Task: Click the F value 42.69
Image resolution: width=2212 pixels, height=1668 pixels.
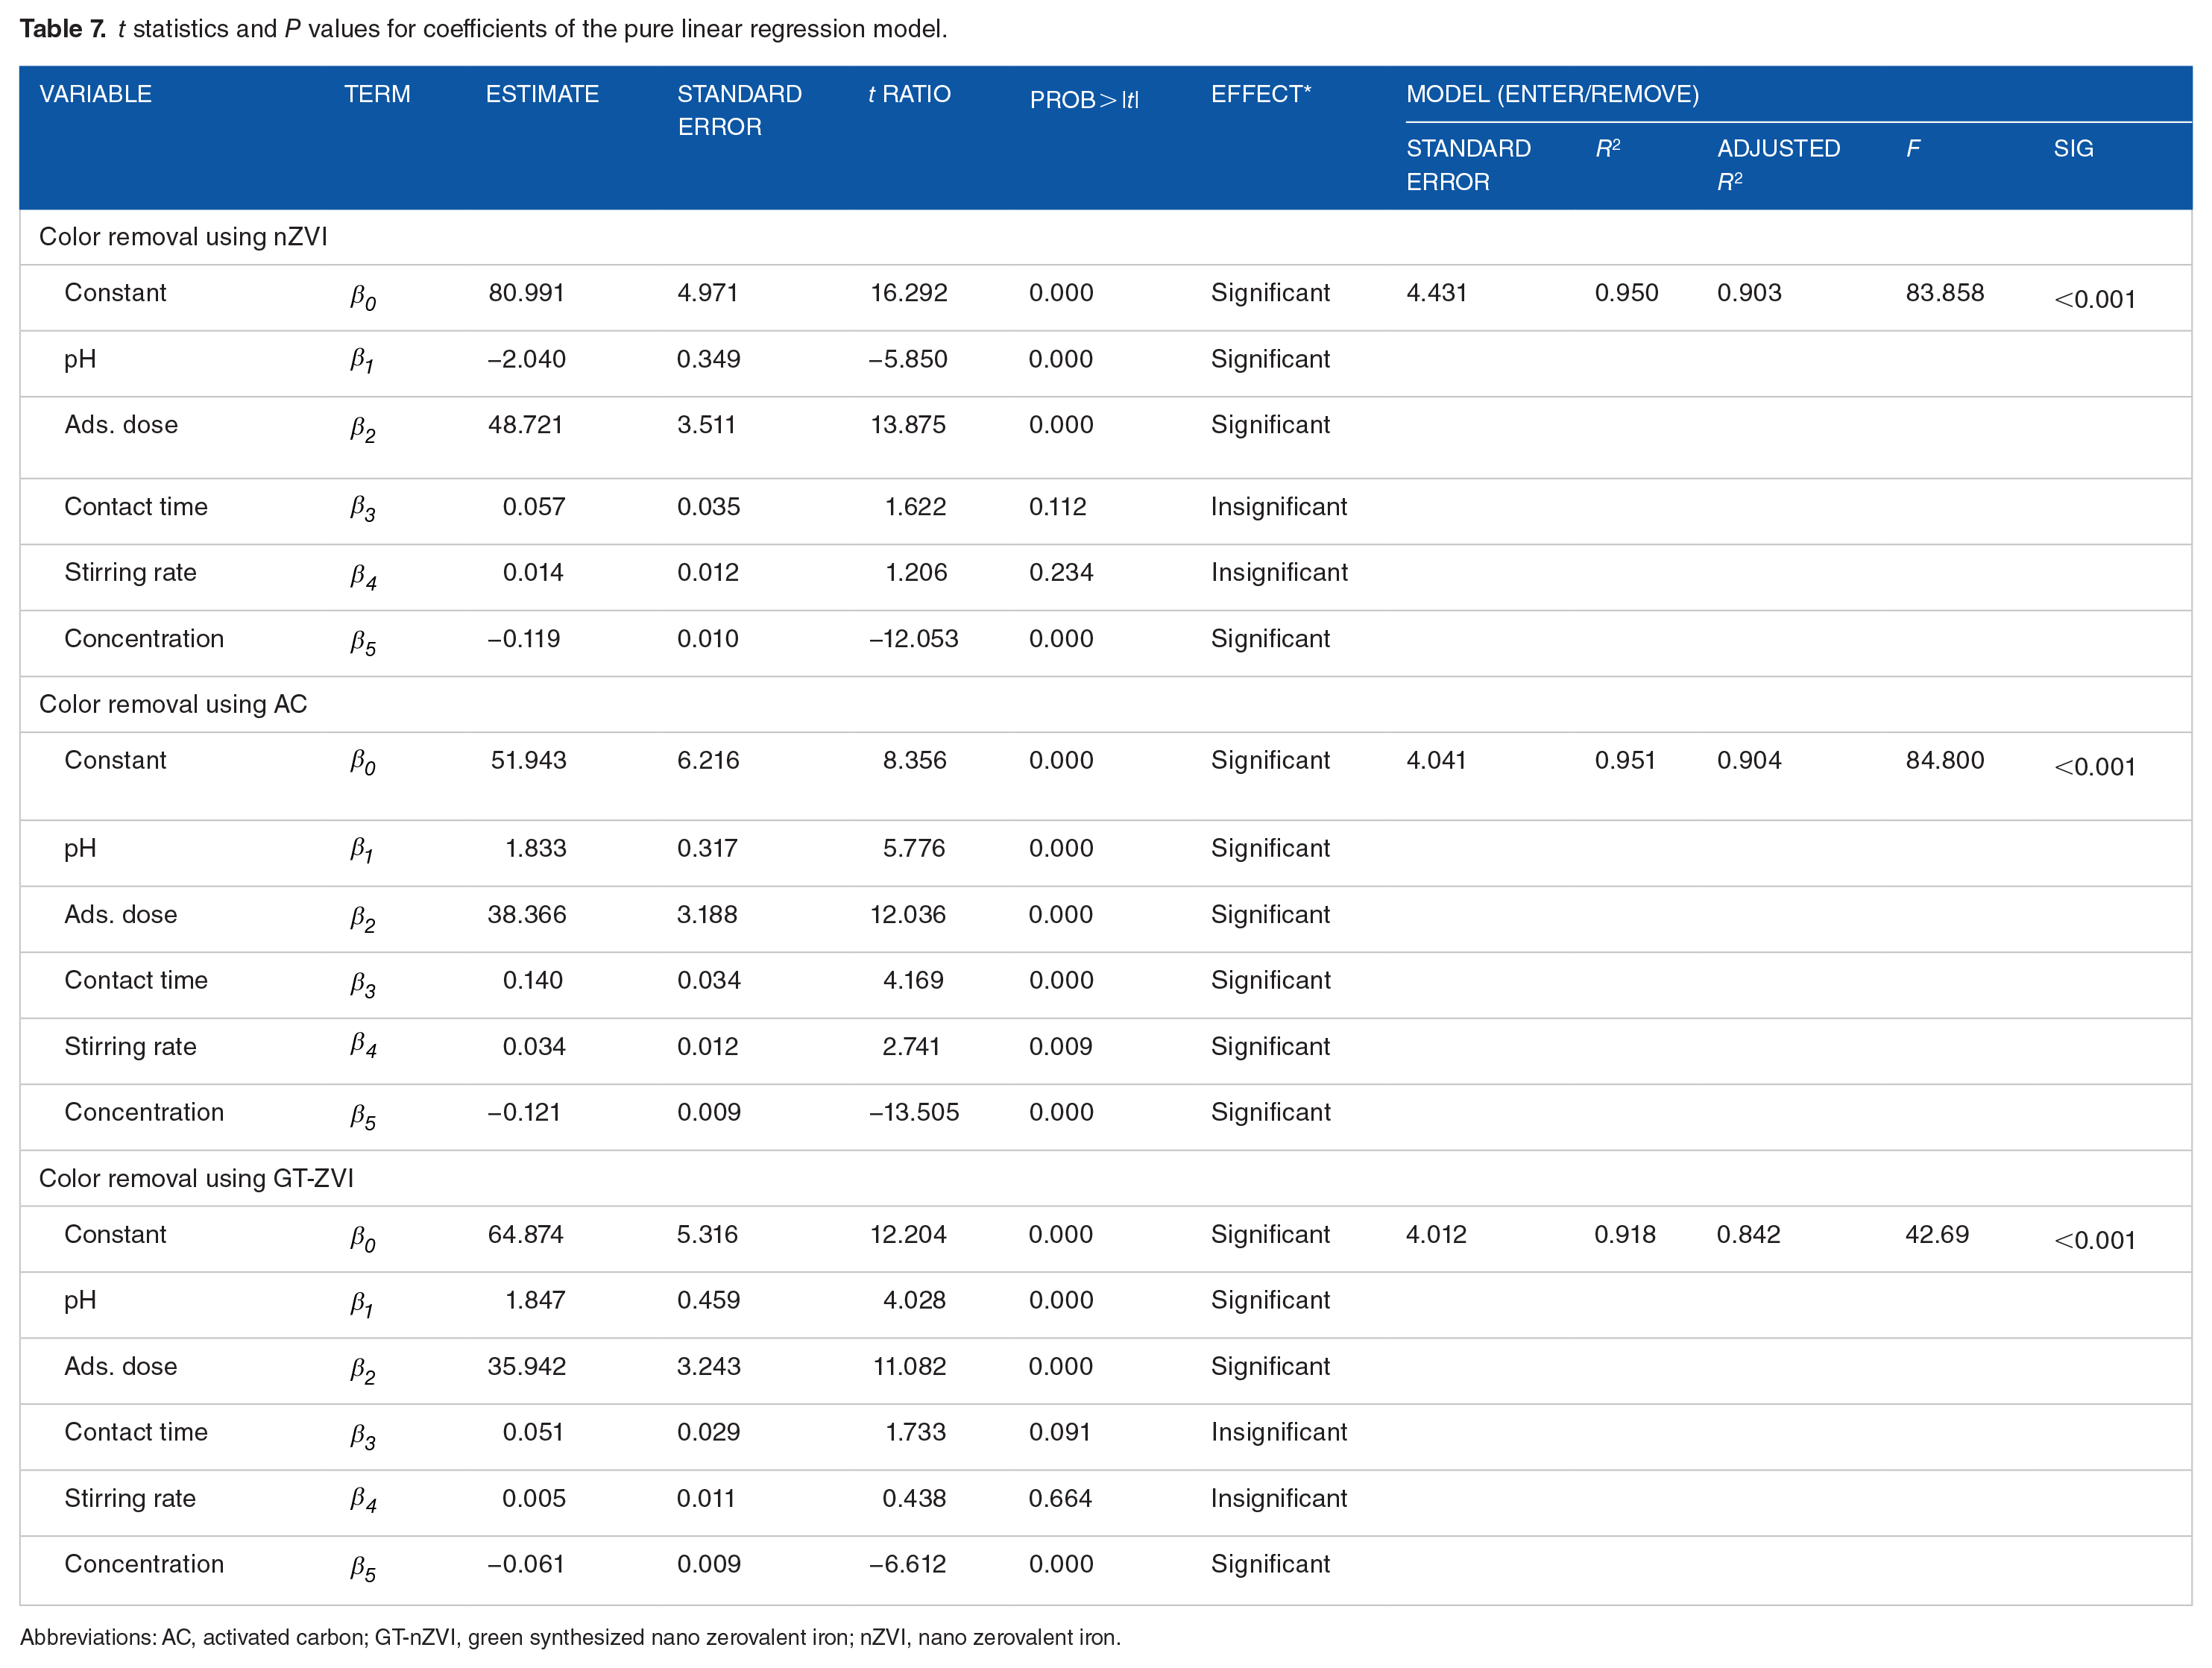Action: coord(1936,1234)
